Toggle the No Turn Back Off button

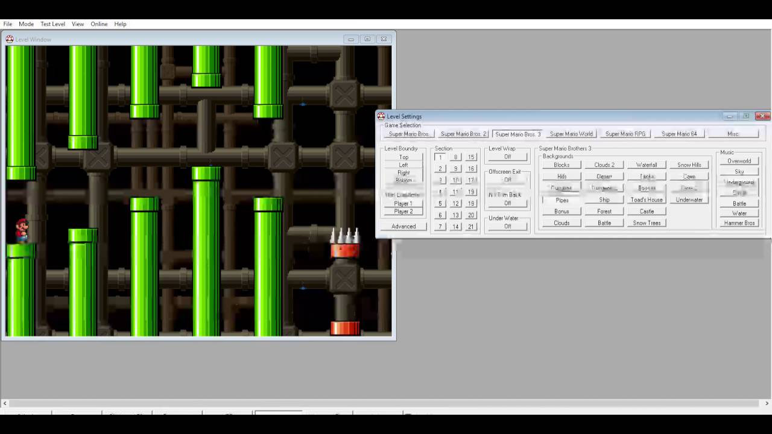[x=507, y=203]
